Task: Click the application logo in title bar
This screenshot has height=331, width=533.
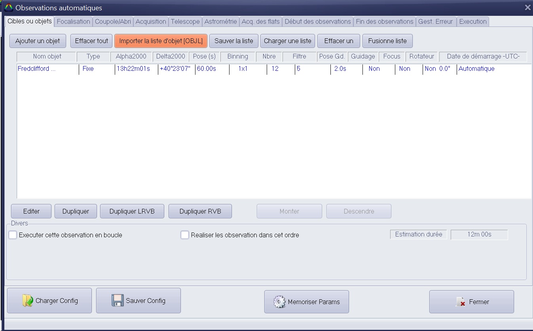Action: click(8, 8)
